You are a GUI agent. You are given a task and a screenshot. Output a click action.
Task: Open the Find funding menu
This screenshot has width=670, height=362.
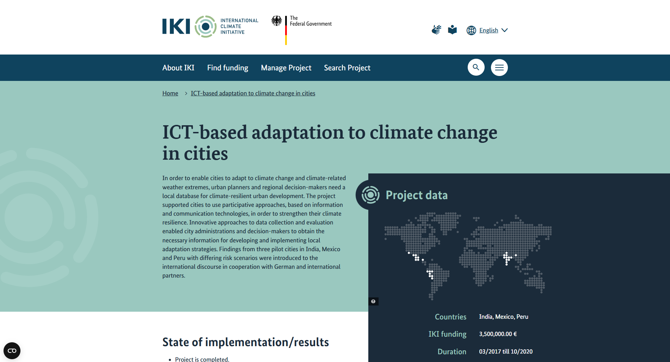[228, 68]
